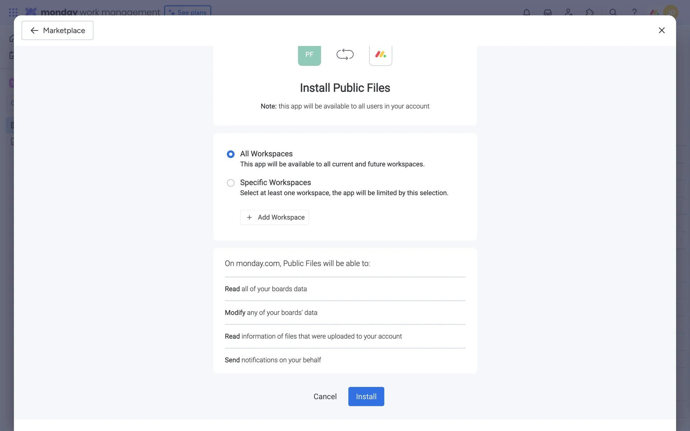
Task: Cancel the app installation
Action: [x=325, y=397]
